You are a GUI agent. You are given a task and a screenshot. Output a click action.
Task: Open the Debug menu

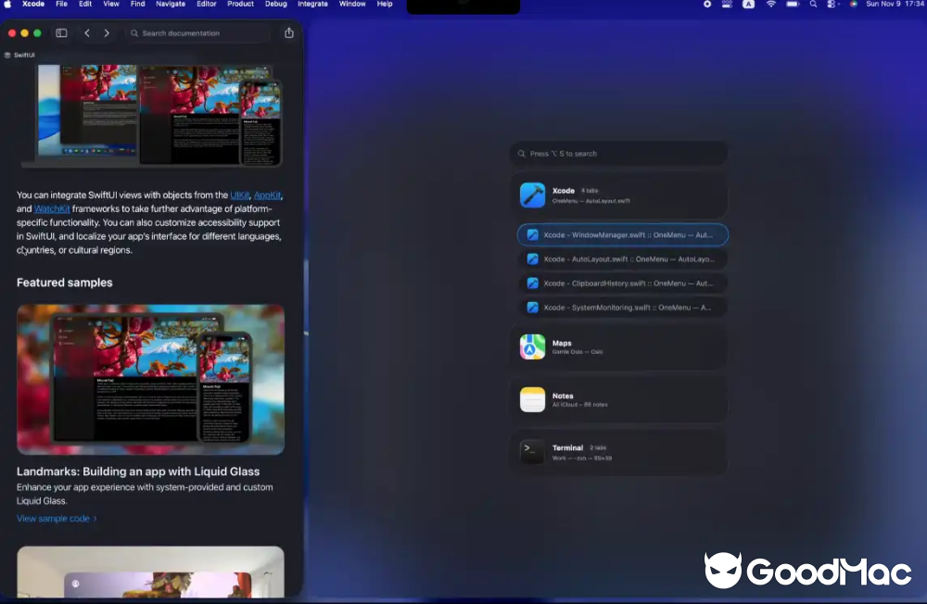(x=276, y=4)
